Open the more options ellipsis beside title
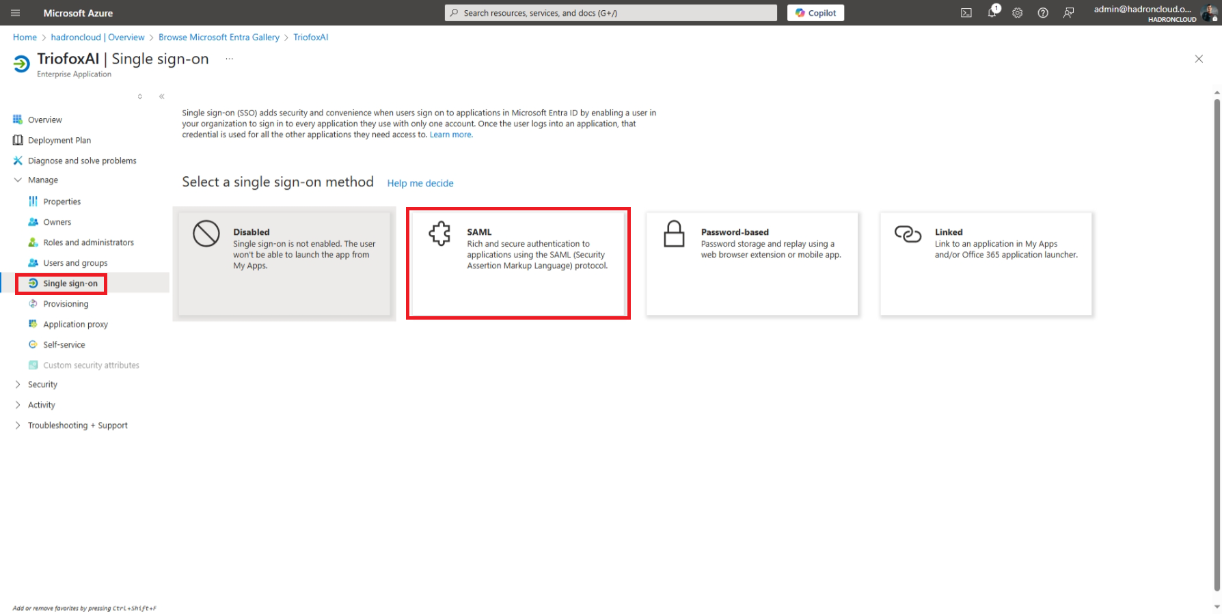This screenshot has height=614, width=1222. (230, 59)
